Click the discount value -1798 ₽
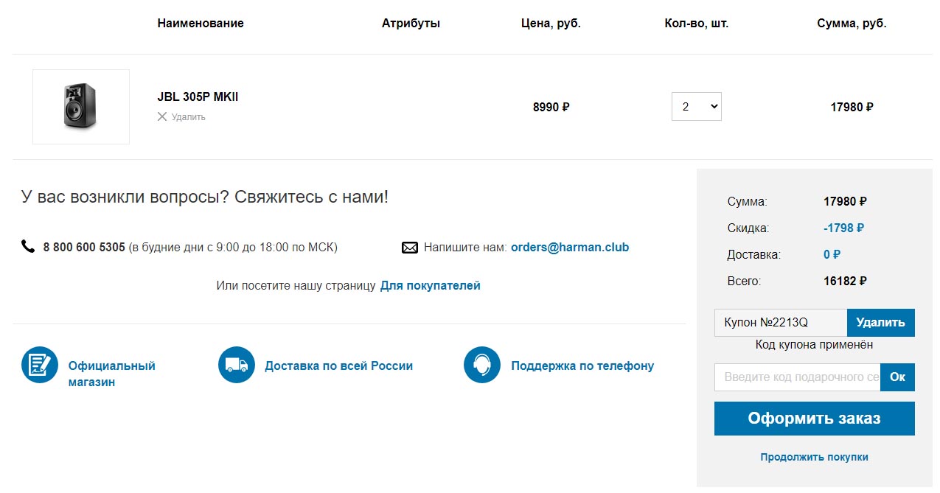Screen dimensions: 940x493 pyautogui.click(x=844, y=228)
